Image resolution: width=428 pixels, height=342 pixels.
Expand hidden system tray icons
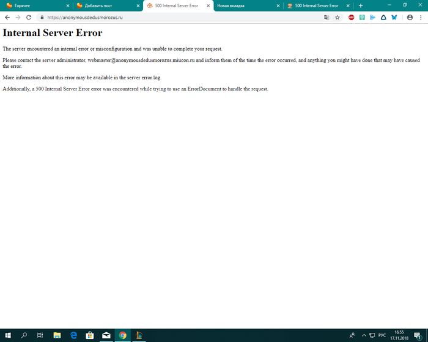coord(364,335)
